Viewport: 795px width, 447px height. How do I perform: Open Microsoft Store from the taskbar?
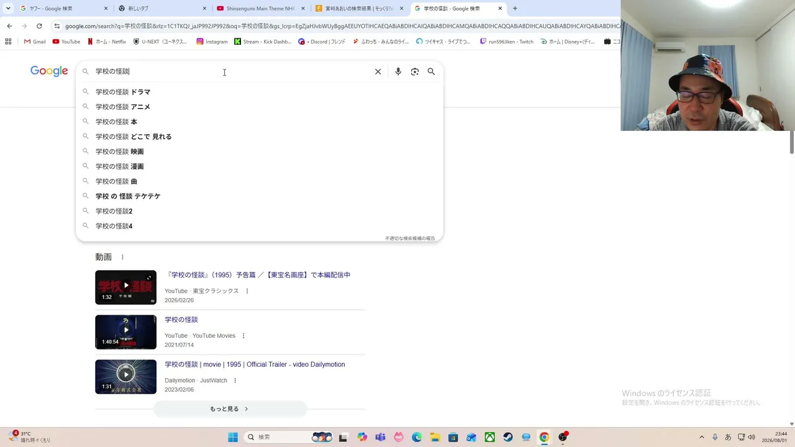click(x=453, y=437)
